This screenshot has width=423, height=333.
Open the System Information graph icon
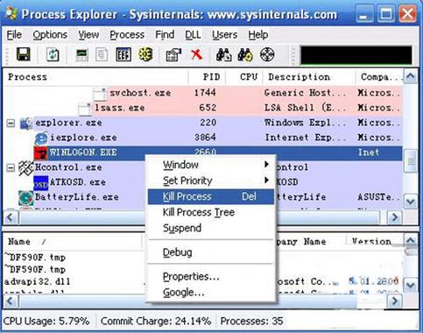coord(82,54)
